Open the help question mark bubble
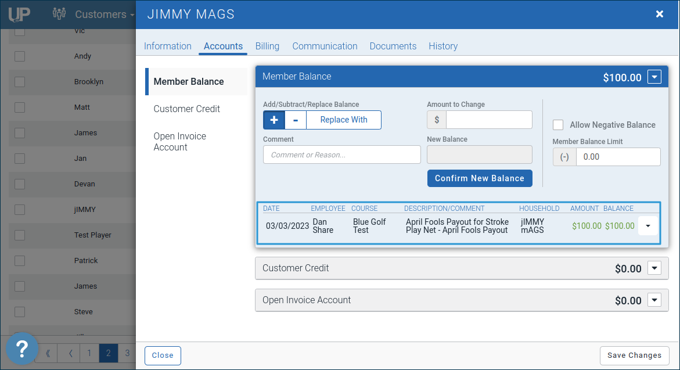The height and width of the screenshot is (370, 680). coord(21,349)
